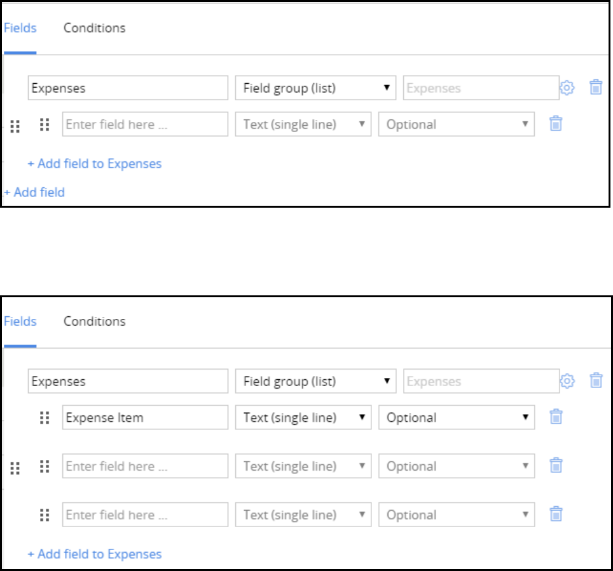Click the drag handle of last bottom-panel row
613x571 pixels.
coord(45,514)
